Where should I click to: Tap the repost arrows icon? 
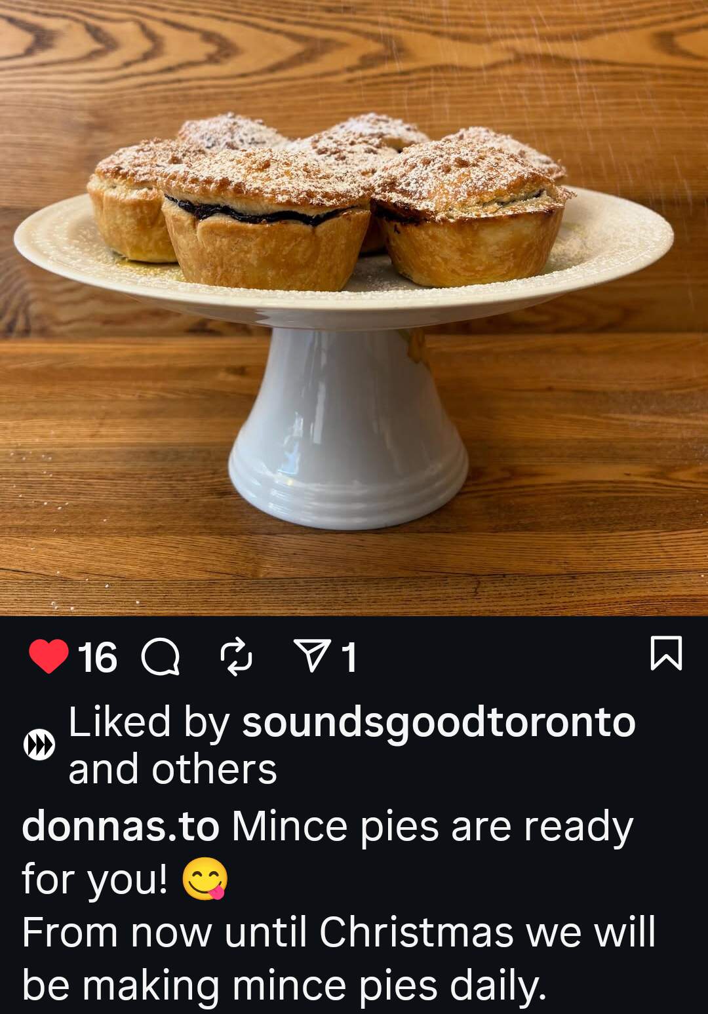[236, 656]
